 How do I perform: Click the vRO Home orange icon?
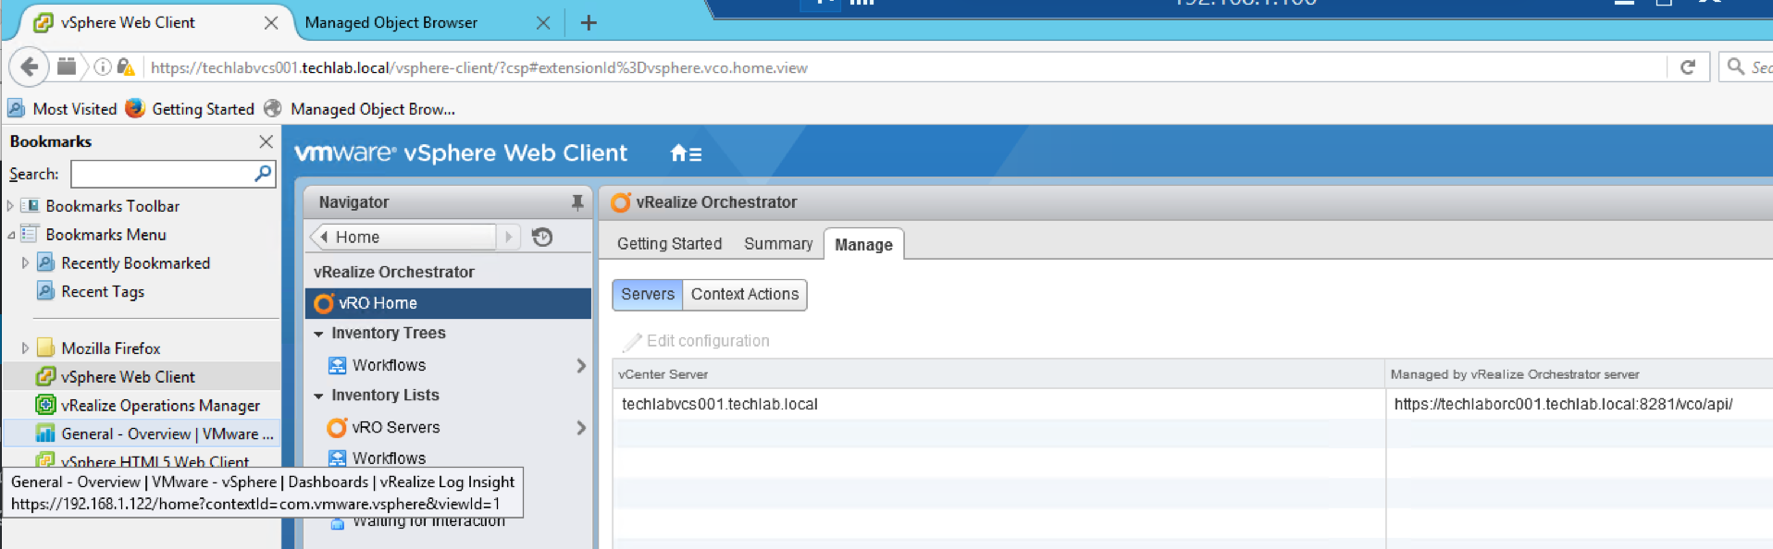click(323, 303)
